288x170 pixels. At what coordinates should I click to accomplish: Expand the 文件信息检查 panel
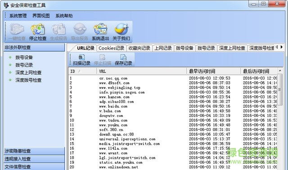[x=34, y=167]
